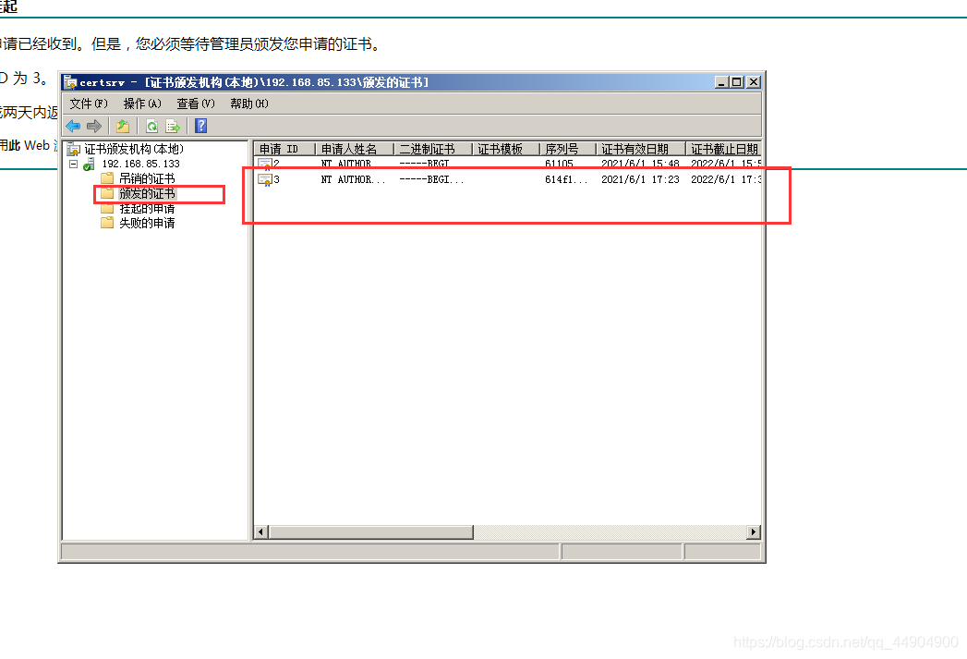Image resolution: width=967 pixels, height=659 pixels.
Task: Click the folder icon beside 失败的申请
Action: pos(107,223)
